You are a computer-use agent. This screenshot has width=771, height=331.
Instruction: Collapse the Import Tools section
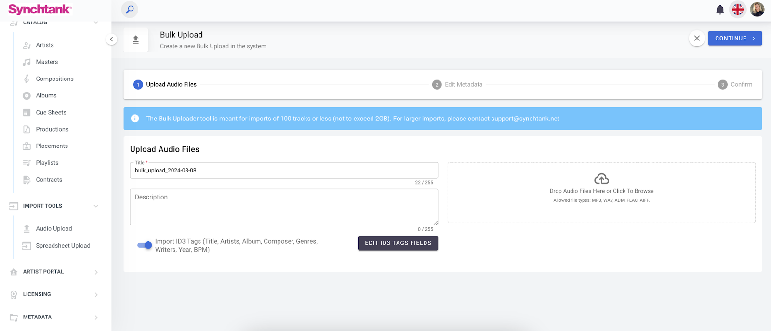coord(96,206)
